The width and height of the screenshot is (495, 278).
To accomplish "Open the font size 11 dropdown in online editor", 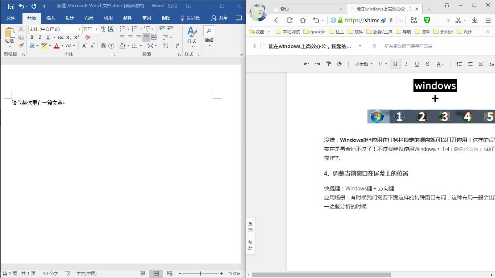I will coord(383,64).
